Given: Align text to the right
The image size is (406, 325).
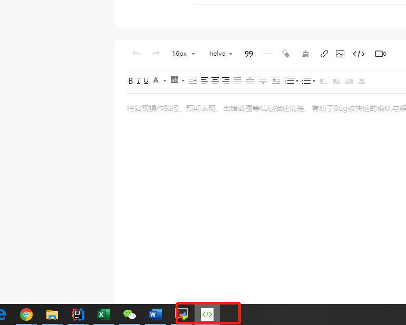Looking at the screenshot, I should [226, 80].
